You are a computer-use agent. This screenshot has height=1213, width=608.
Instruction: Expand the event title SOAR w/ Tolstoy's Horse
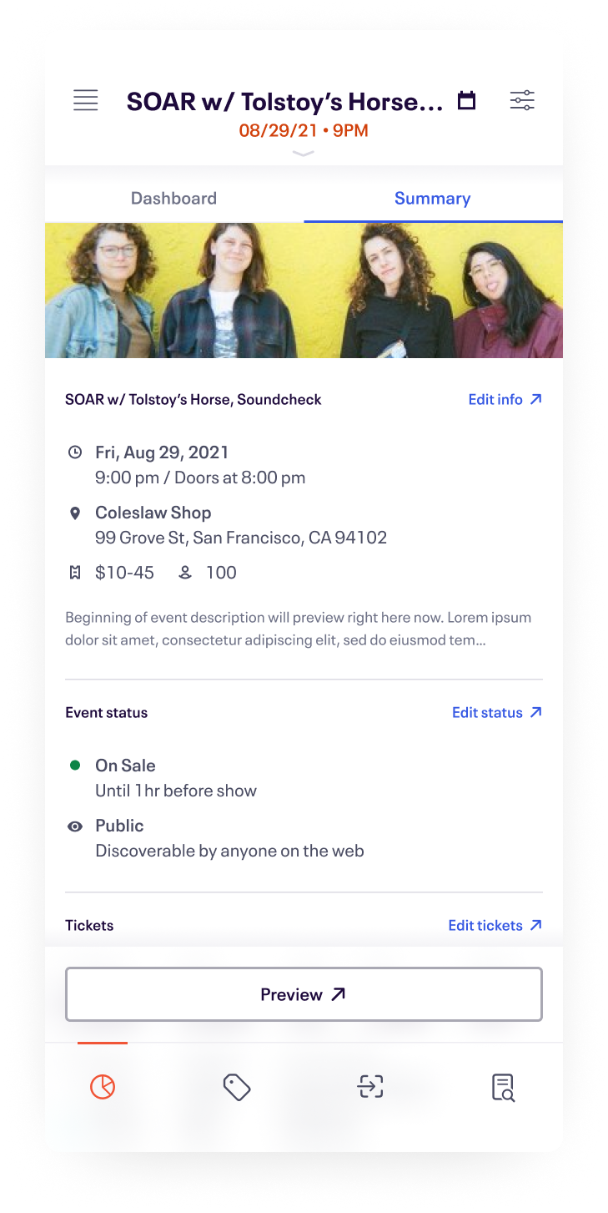coord(285,102)
